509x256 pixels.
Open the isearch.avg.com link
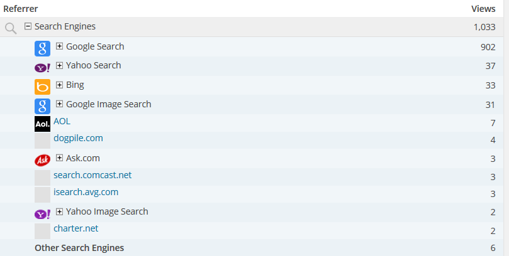click(x=86, y=192)
